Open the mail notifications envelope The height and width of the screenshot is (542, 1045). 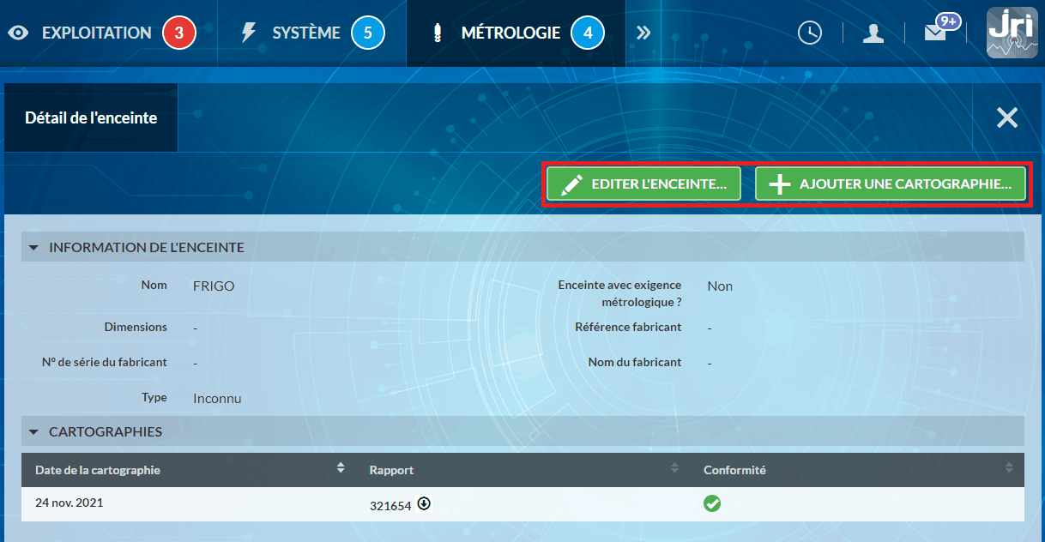pos(935,33)
